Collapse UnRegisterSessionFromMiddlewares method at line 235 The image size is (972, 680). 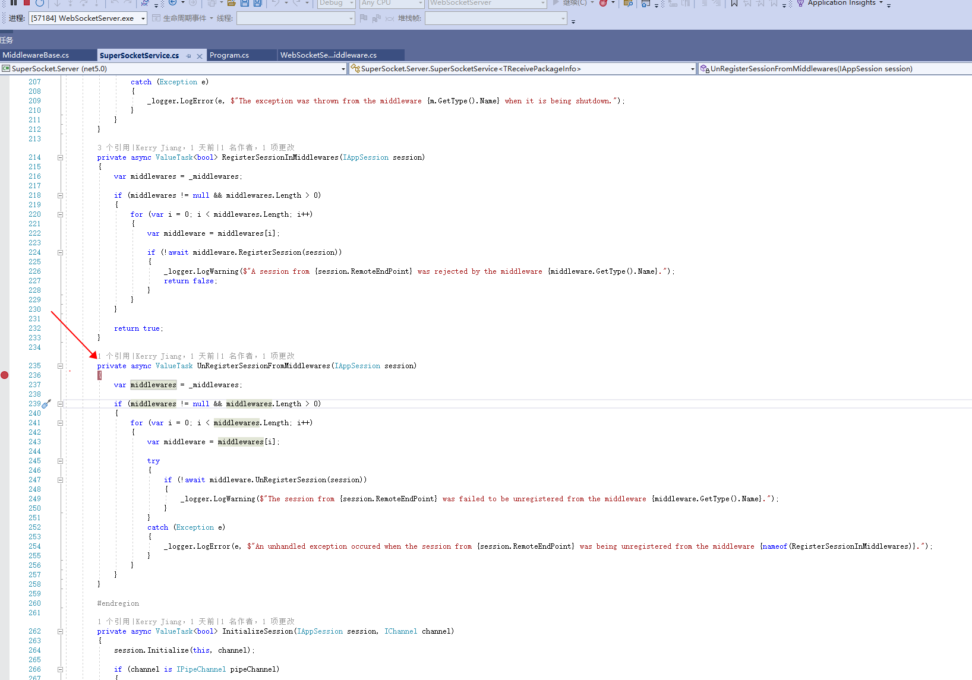[x=60, y=366]
